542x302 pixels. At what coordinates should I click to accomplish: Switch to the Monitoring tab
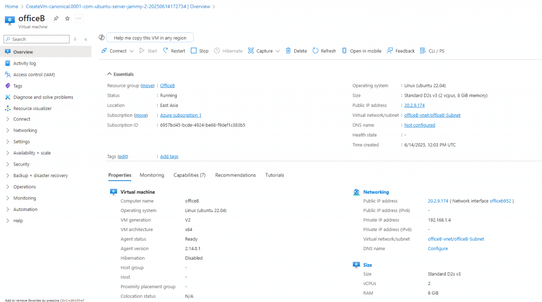click(152, 175)
